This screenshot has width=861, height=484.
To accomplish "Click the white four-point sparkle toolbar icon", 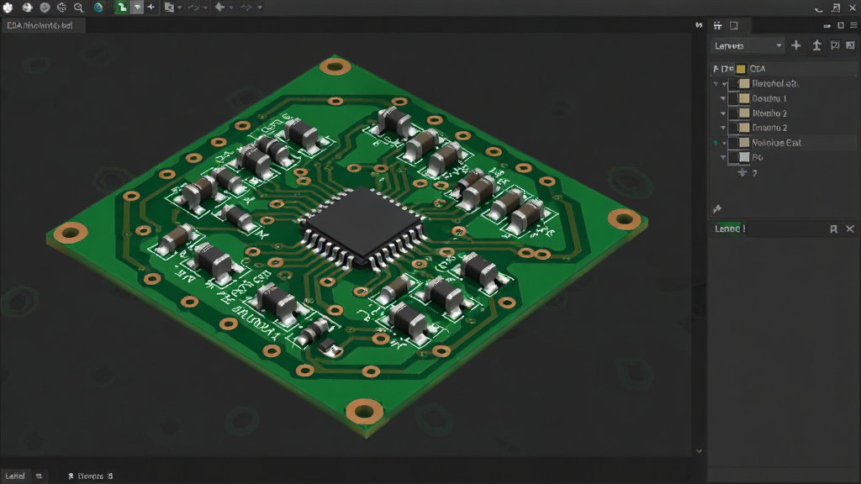I will tap(151, 8).
